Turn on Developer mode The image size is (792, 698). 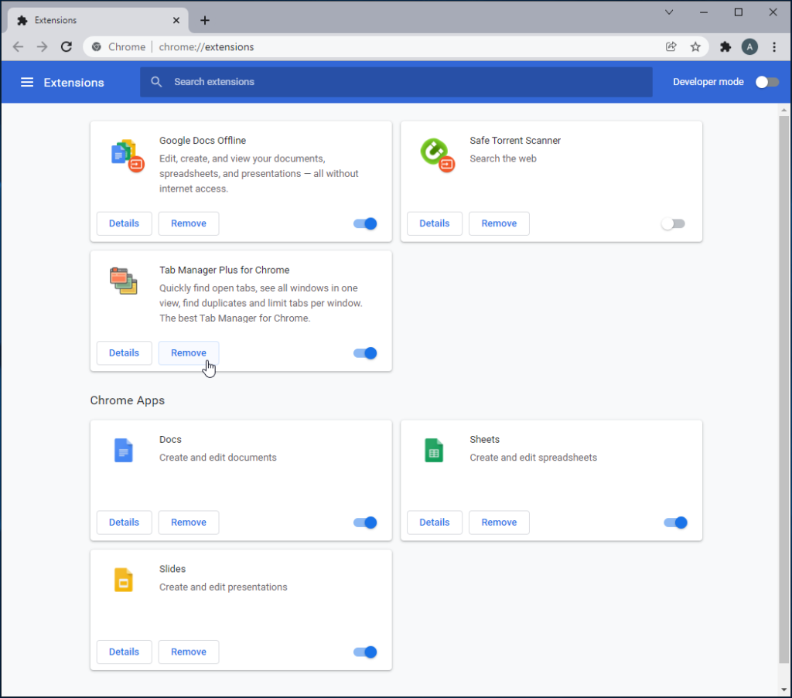pos(766,81)
